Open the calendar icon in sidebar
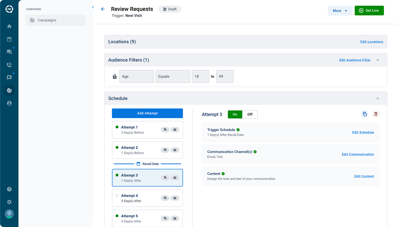Image resolution: width=397 pixels, height=227 pixels. (9, 39)
